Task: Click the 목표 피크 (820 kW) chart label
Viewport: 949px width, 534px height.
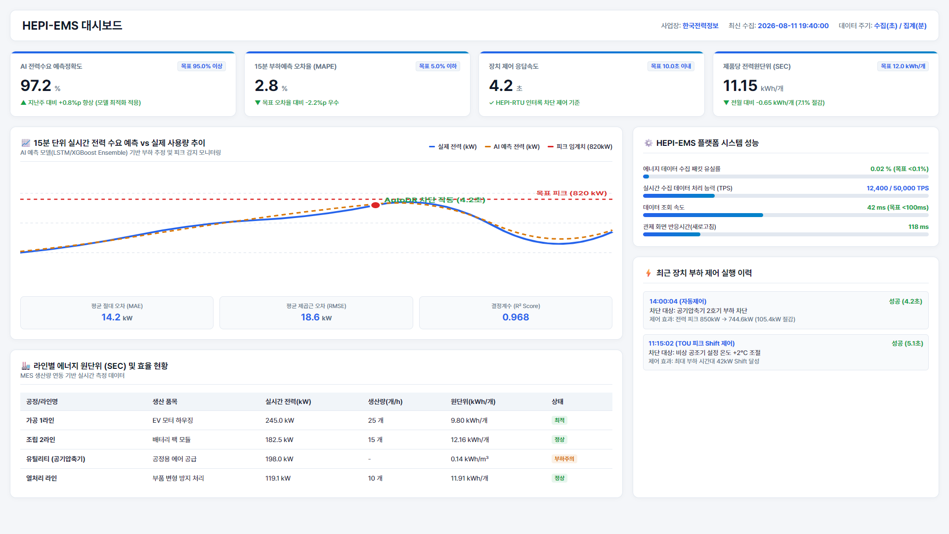Action: coord(571,193)
